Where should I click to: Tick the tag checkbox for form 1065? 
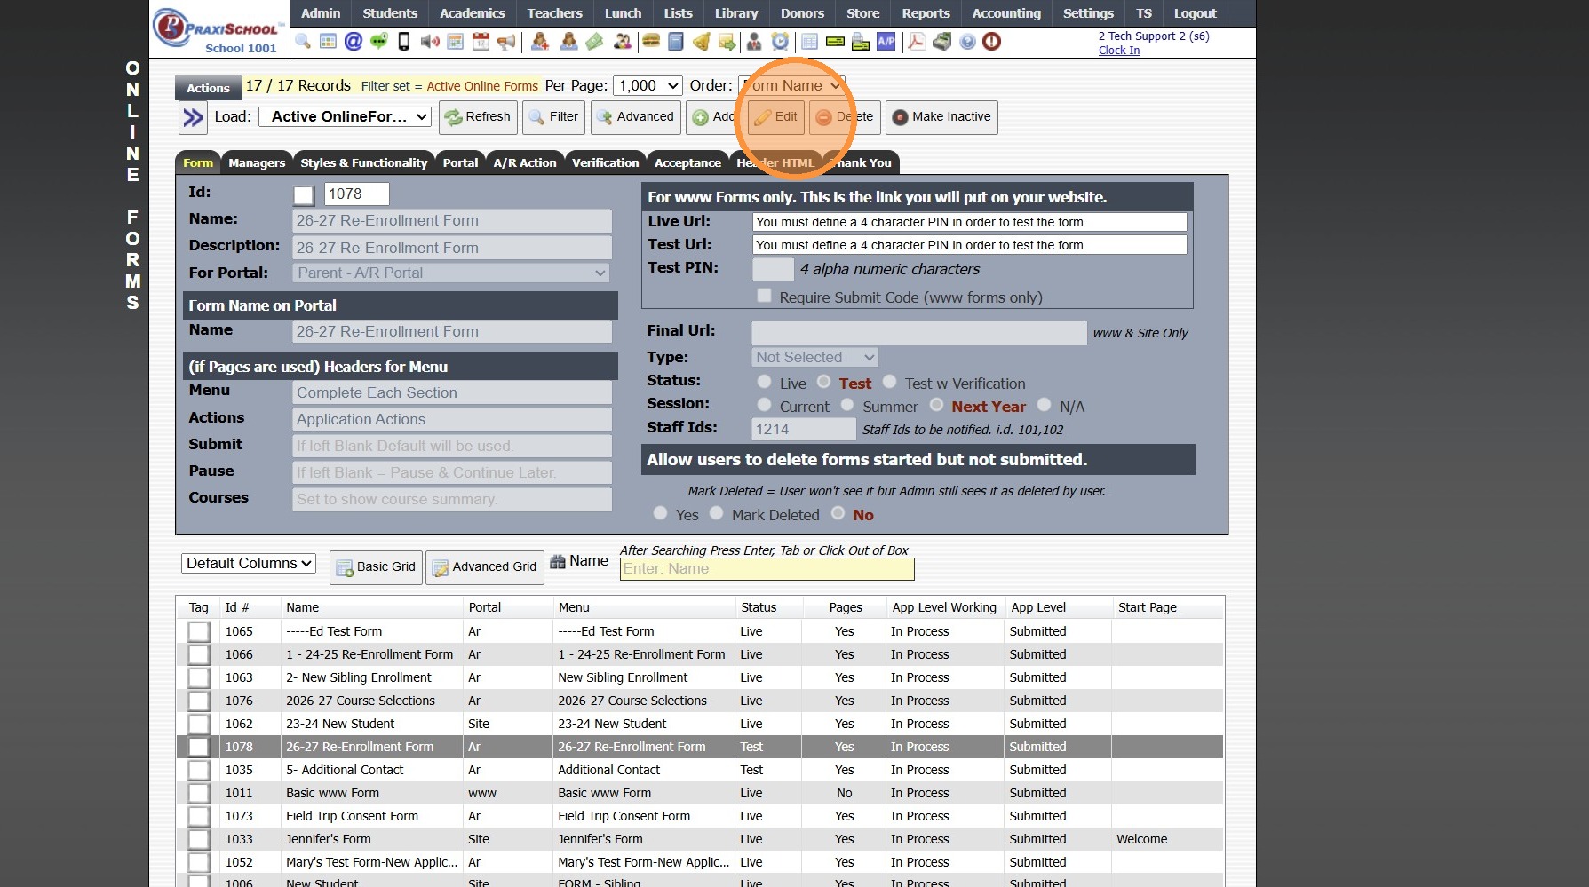(x=199, y=632)
